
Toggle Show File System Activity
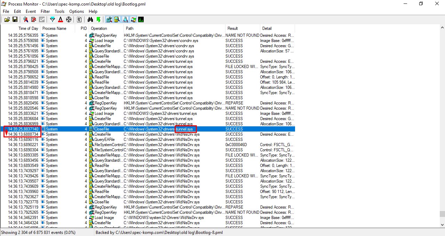tap(117, 20)
